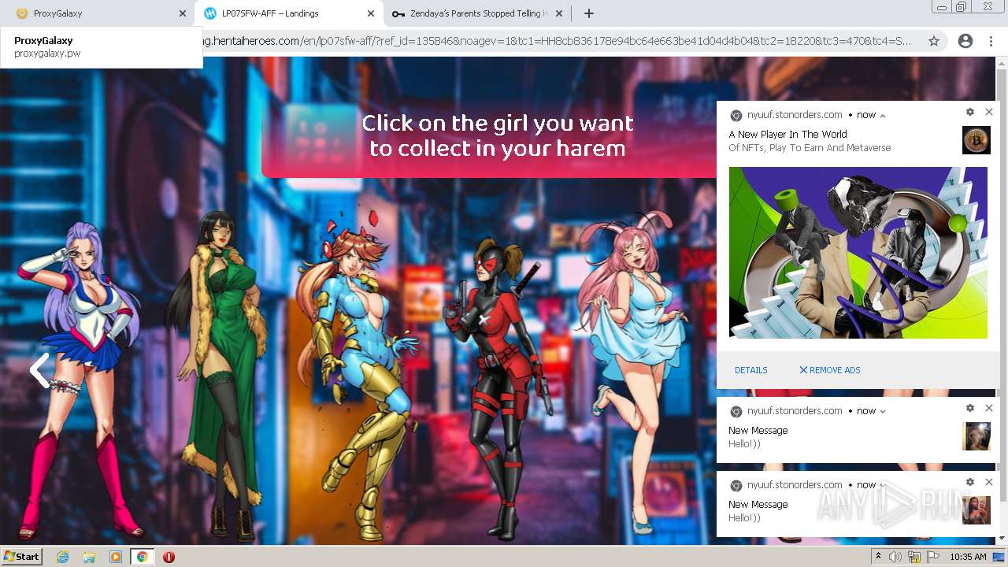Open the Chrome three-dot menu

coord(991,41)
